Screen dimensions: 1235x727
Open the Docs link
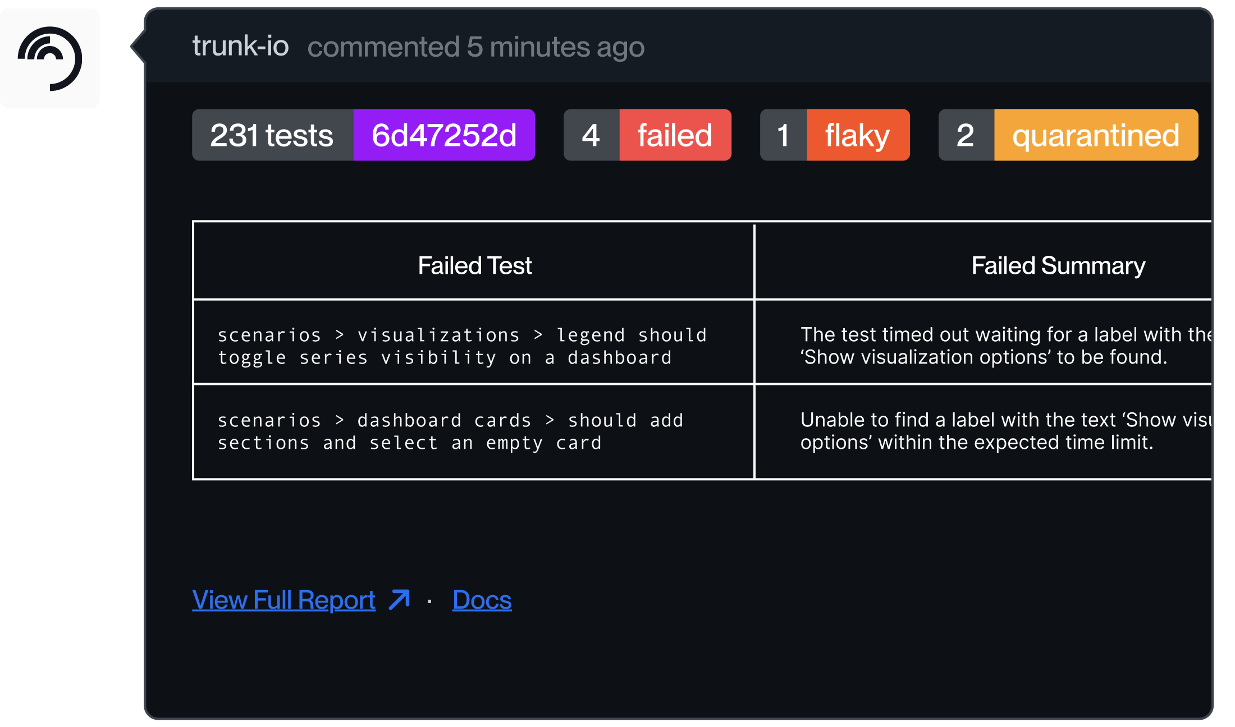pyautogui.click(x=482, y=600)
